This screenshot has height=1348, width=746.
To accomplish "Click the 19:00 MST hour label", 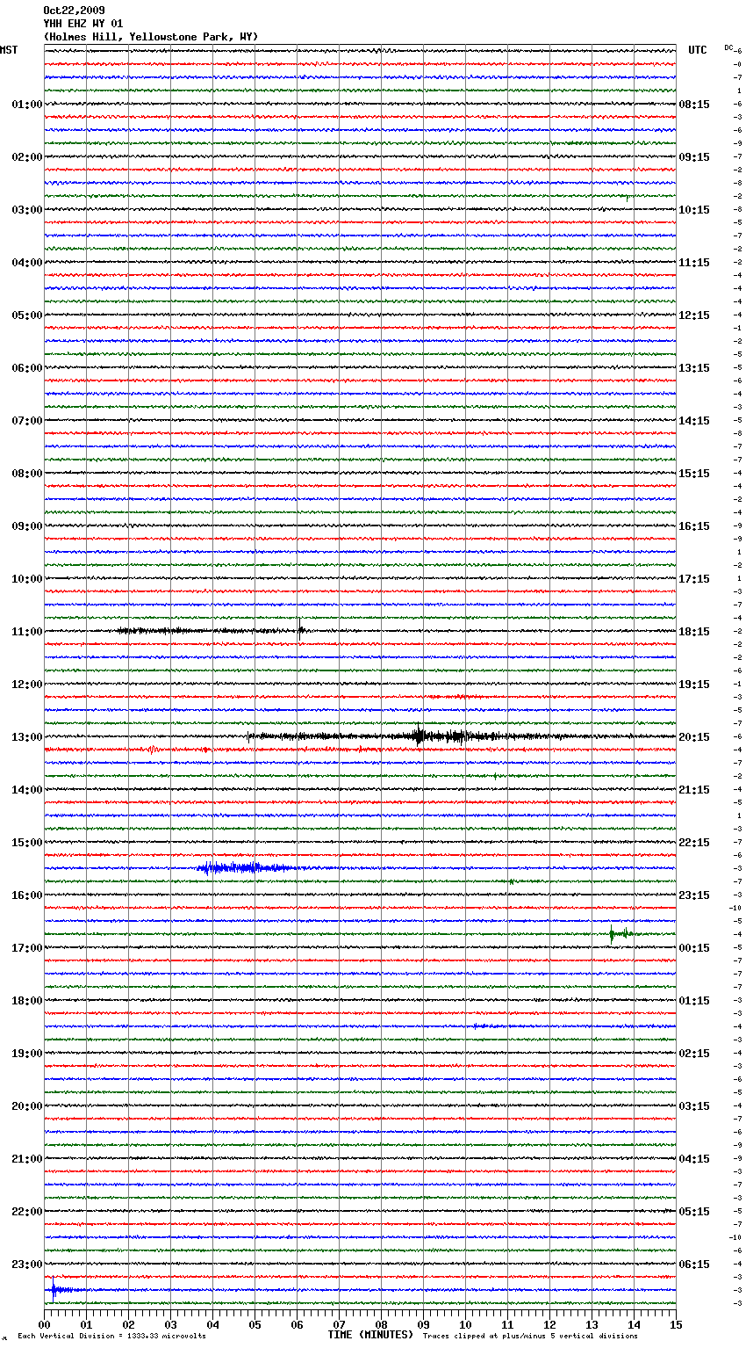I will 27,1054.
